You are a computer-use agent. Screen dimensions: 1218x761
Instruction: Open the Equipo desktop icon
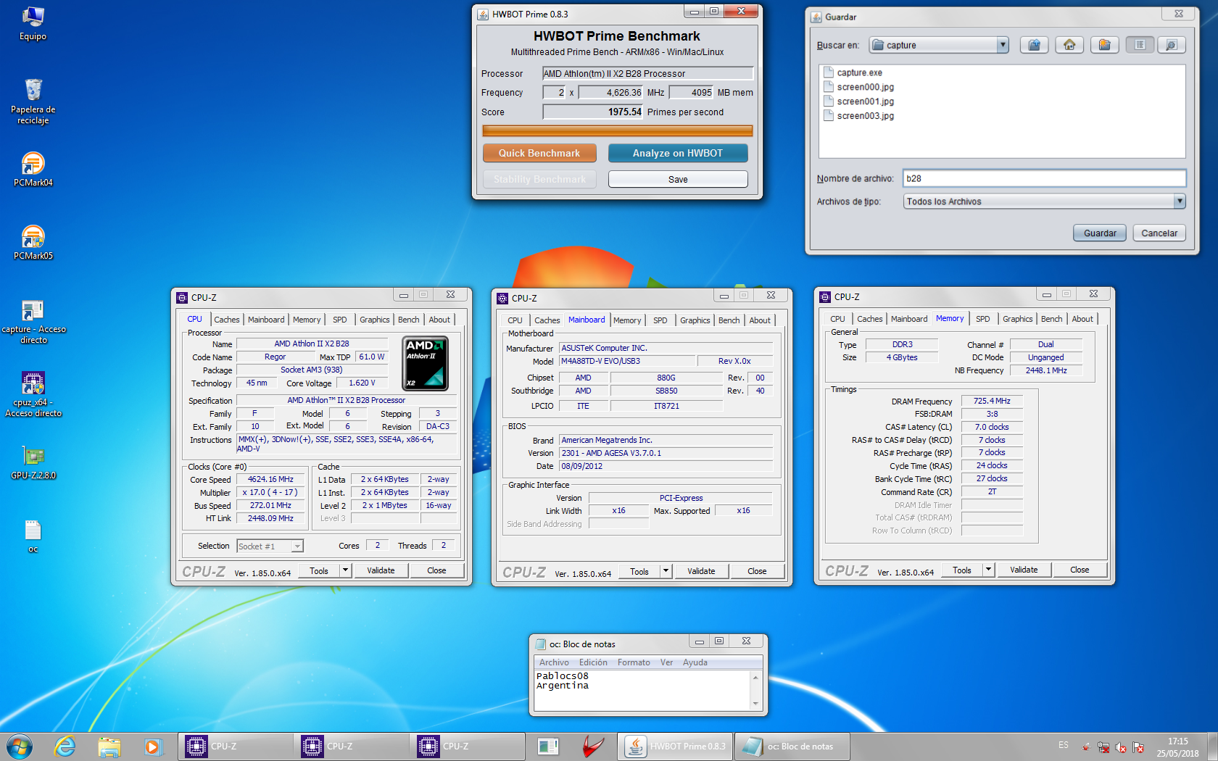33,24
